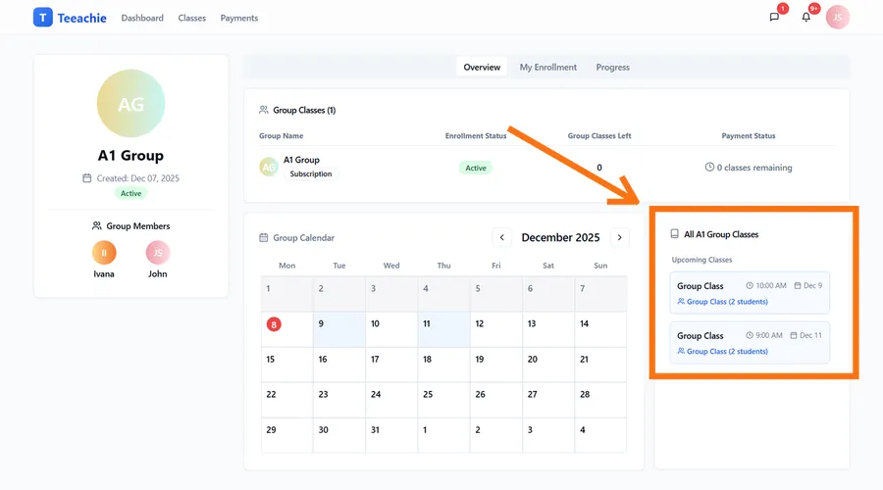Click the Teeachie logo icon
Screen dimensions: 883x490
pyautogui.click(x=42, y=18)
